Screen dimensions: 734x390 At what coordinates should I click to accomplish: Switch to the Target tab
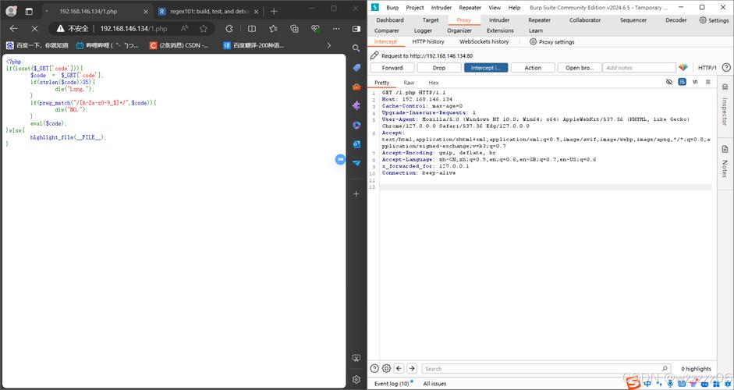[x=431, y=20]
